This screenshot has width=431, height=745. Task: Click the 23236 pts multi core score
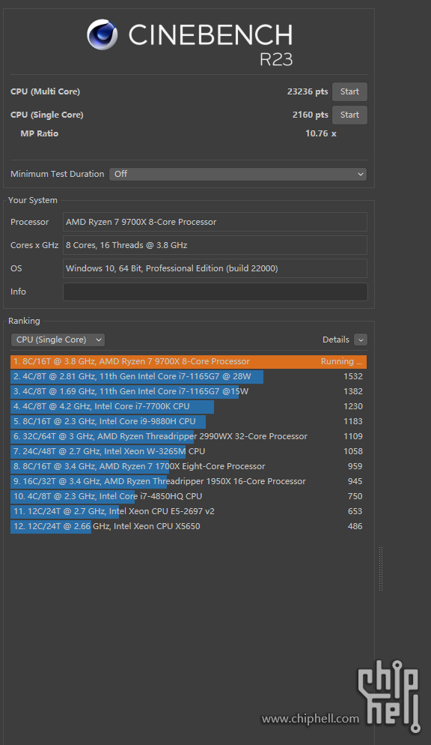(x=308, y=91)
